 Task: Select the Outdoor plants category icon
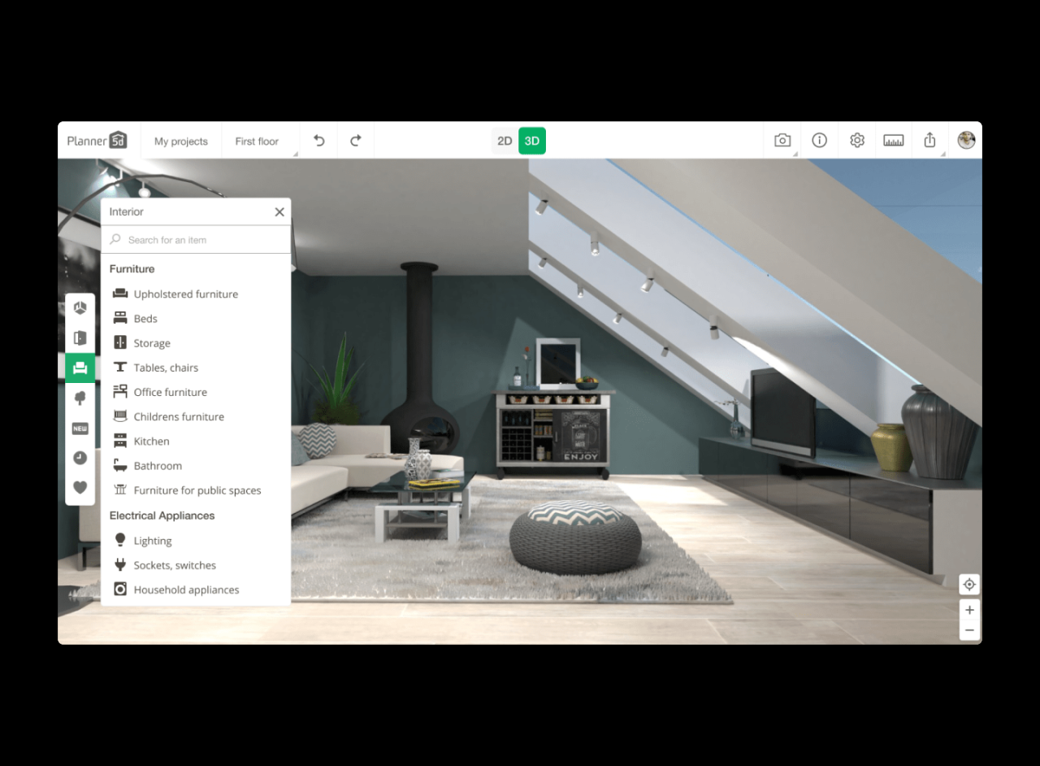(80, 398)
